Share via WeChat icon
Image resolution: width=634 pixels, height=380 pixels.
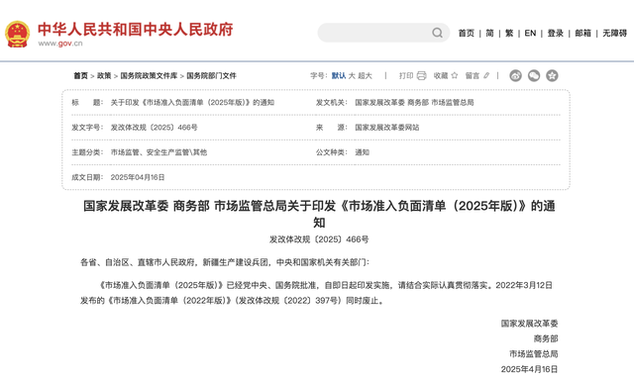(x=534, y=75)
